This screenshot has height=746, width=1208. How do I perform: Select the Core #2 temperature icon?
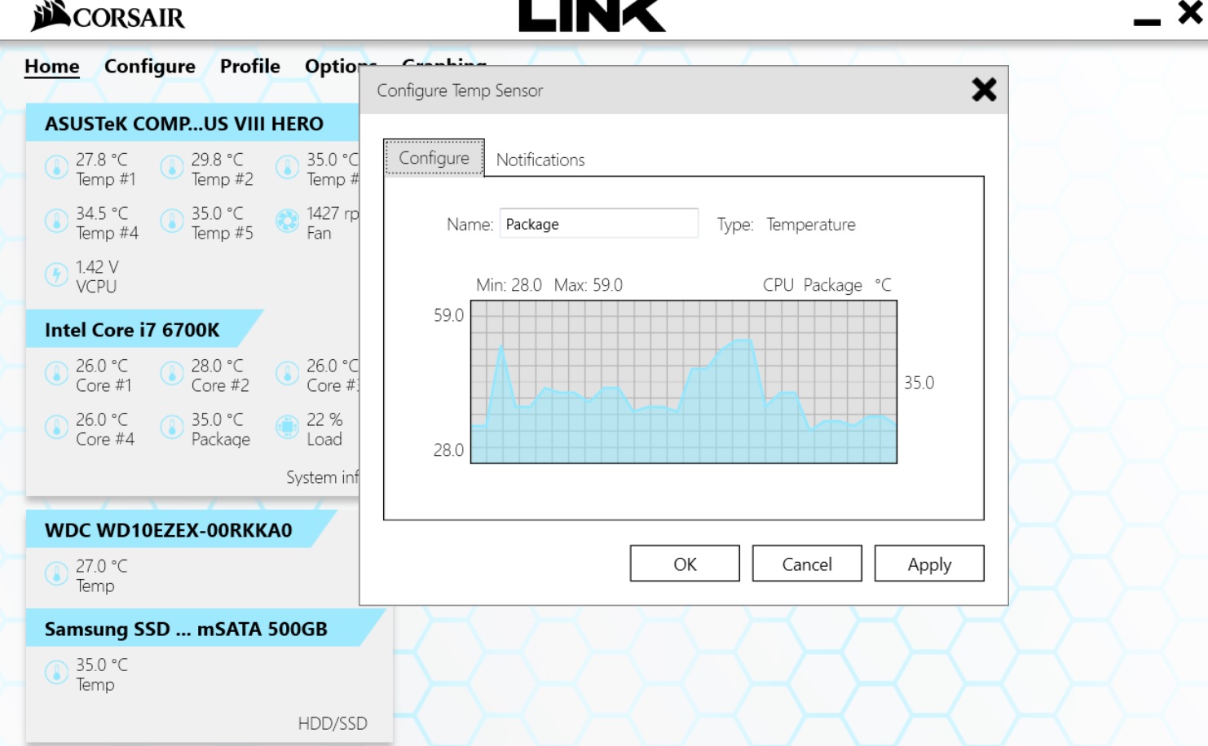(x=172, y=373)
